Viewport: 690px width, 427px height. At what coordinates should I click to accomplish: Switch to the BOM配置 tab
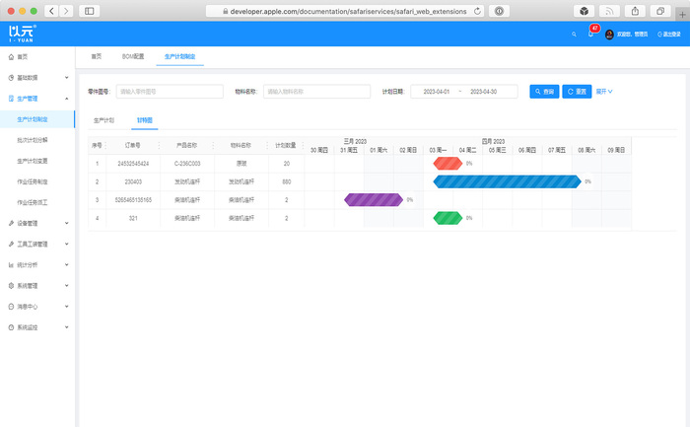132,57
